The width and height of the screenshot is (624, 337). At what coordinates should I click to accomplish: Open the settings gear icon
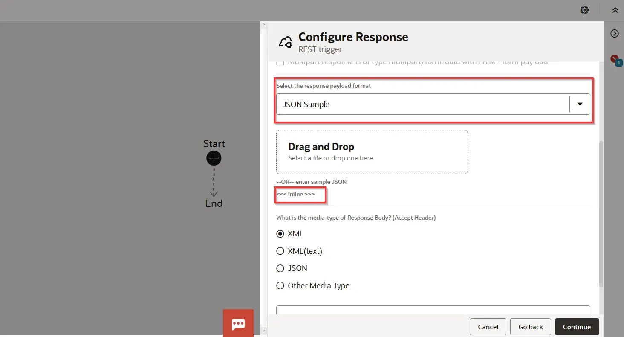(584, 10)
